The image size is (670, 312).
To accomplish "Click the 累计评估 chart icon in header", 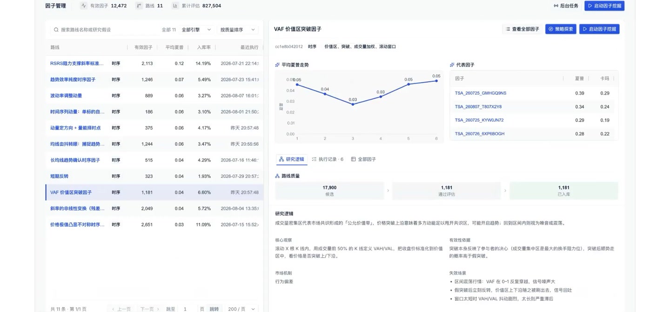I will [175, 6].
